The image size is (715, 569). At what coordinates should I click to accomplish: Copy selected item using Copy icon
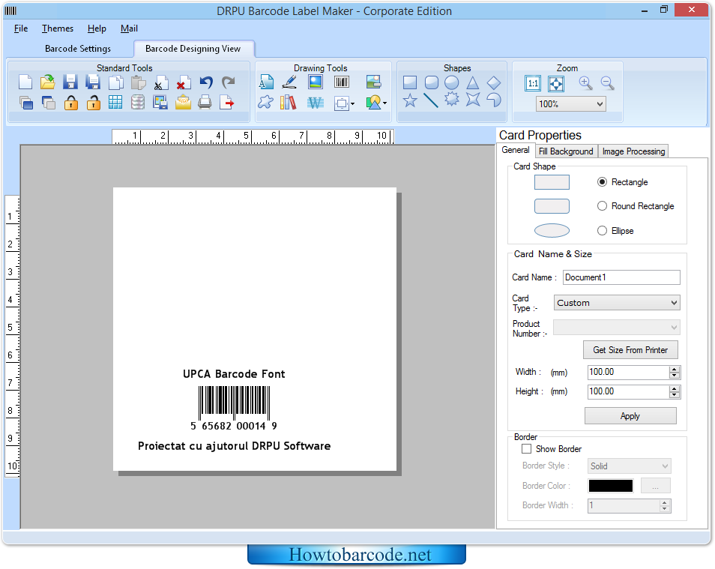click(116, 82)
